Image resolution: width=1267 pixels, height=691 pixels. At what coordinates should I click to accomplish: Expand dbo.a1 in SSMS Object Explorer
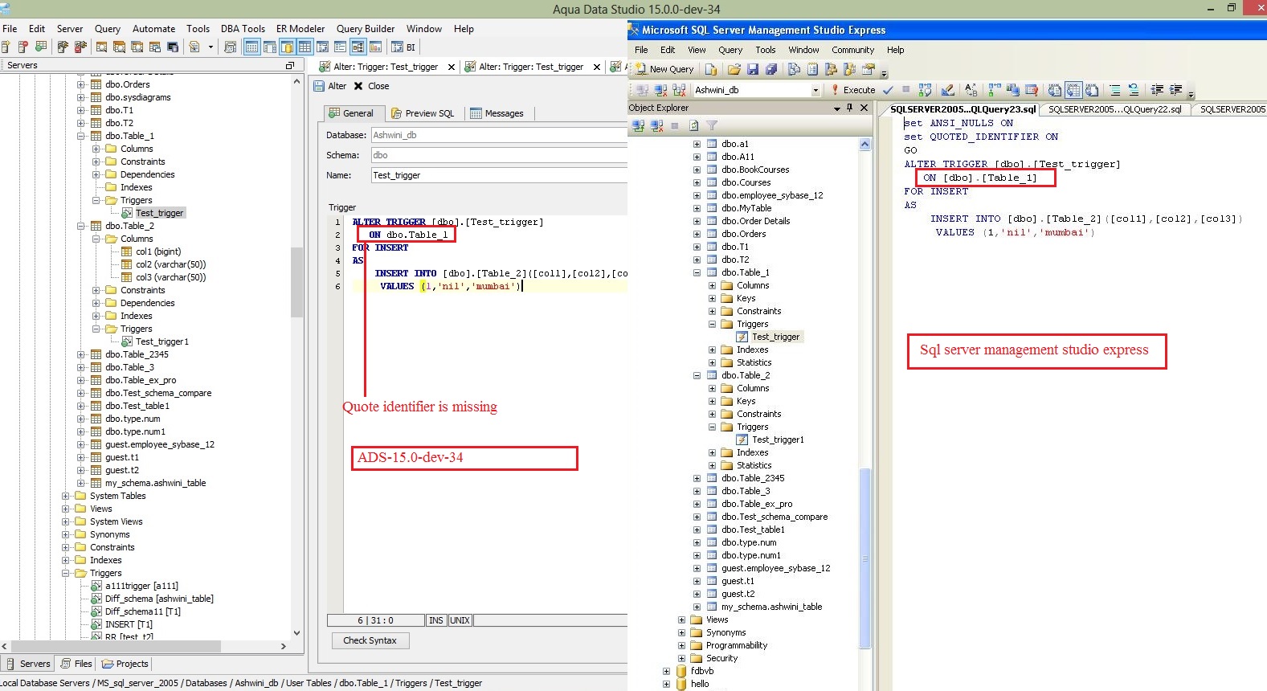pyautogui.click(x=697, y=144)
